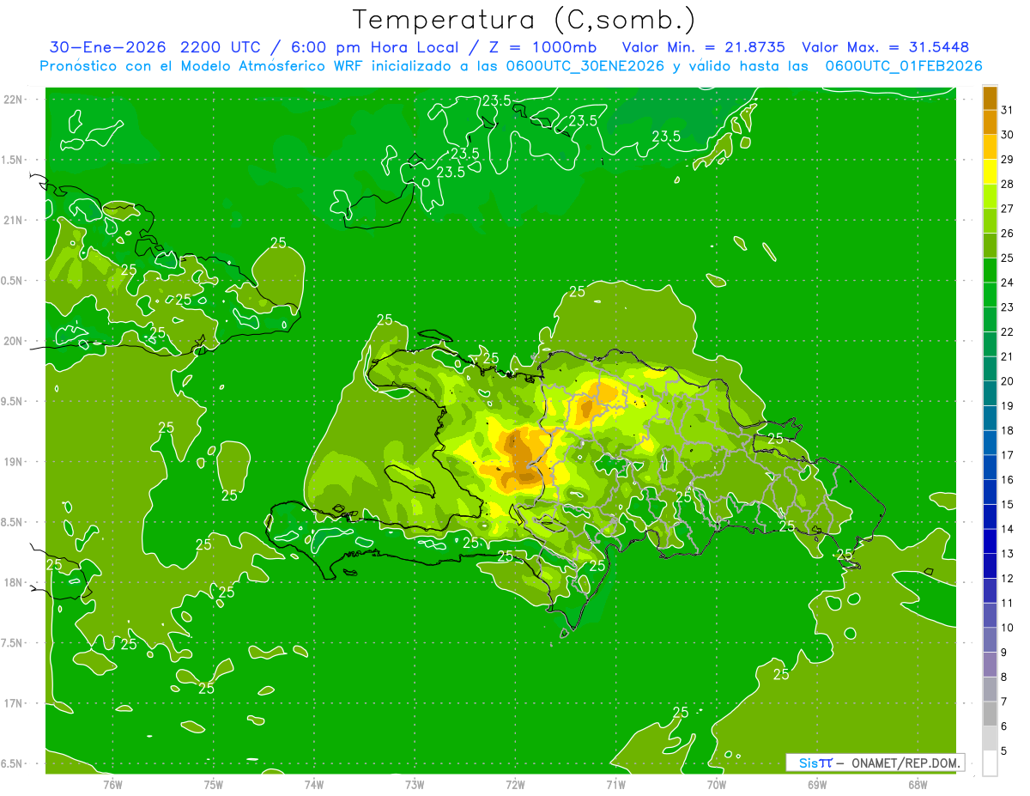This screenshot has height=796, width=1030.
Task: Click the "SisTT - ONAMET/REP.DOM." credit box
Action: point(875,763)
